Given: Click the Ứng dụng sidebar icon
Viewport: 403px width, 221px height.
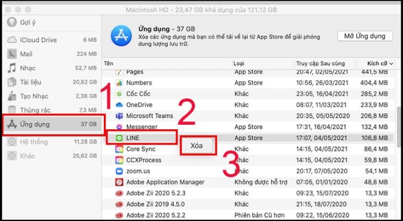Looking at the screenshot, I should (x=12, y=124).
